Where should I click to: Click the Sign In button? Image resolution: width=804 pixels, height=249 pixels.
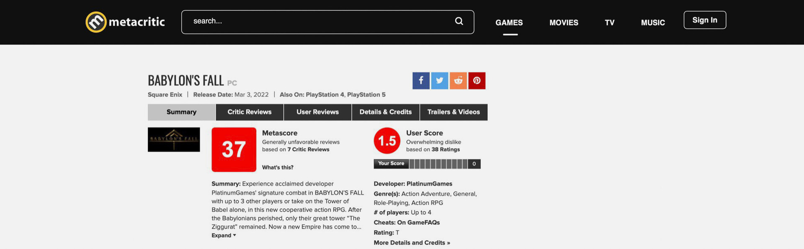[705, 20]
